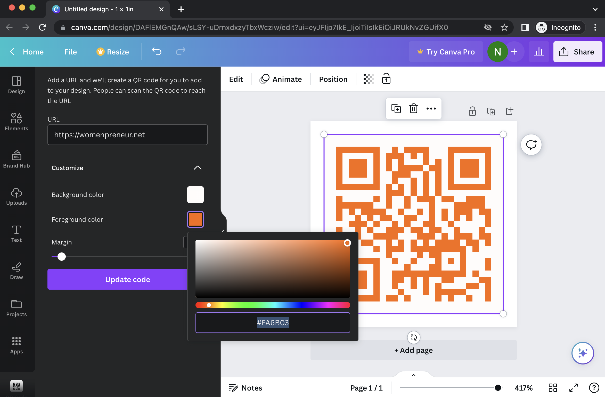Screen dimensions: 605x397
Task: Click the zoom level slider handle
Action: (x=498, y=388)
